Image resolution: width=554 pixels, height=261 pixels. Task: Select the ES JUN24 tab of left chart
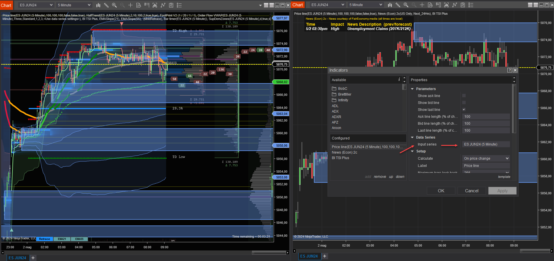17,258
